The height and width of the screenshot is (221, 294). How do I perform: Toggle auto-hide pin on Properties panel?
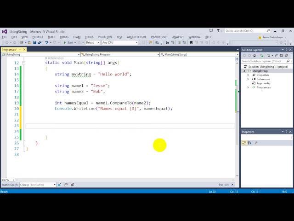(x=286, y=132)
